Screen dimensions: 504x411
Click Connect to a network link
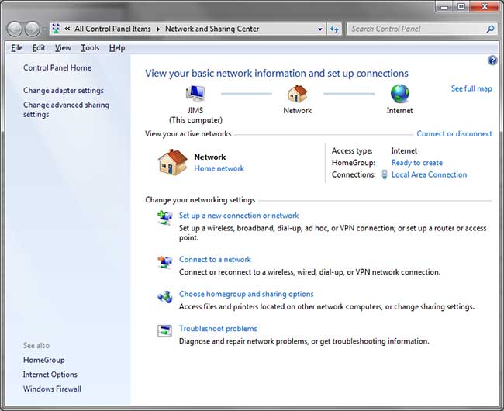coord(215,259)
